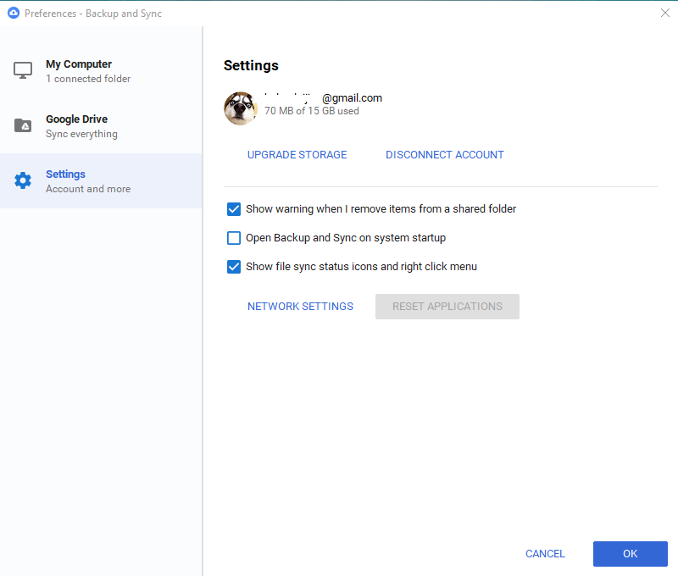Click the Settings gear icon in sidebar
This screenshot has height=576, width=678.
[x=23, y=180]
